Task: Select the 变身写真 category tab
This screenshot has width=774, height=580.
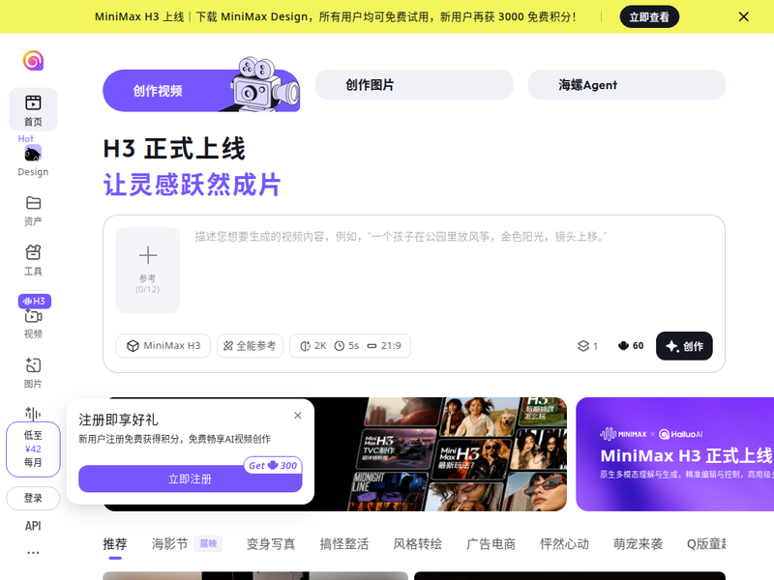Action: click(271, 544)
